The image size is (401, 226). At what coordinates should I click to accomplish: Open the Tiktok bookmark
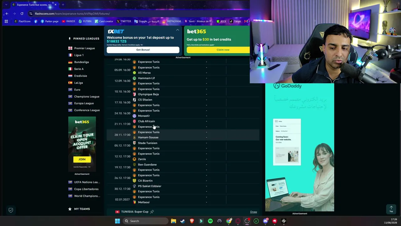point(235,21)
